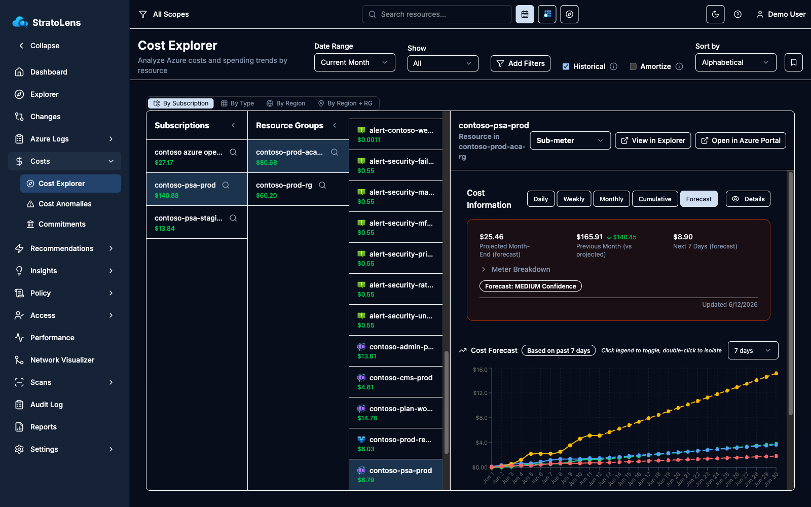The width and height of the screenshot is (811, 507).
Task: Click search icon for contoso-psa-stagi... subscription
Action: click(x=233, y=218)
